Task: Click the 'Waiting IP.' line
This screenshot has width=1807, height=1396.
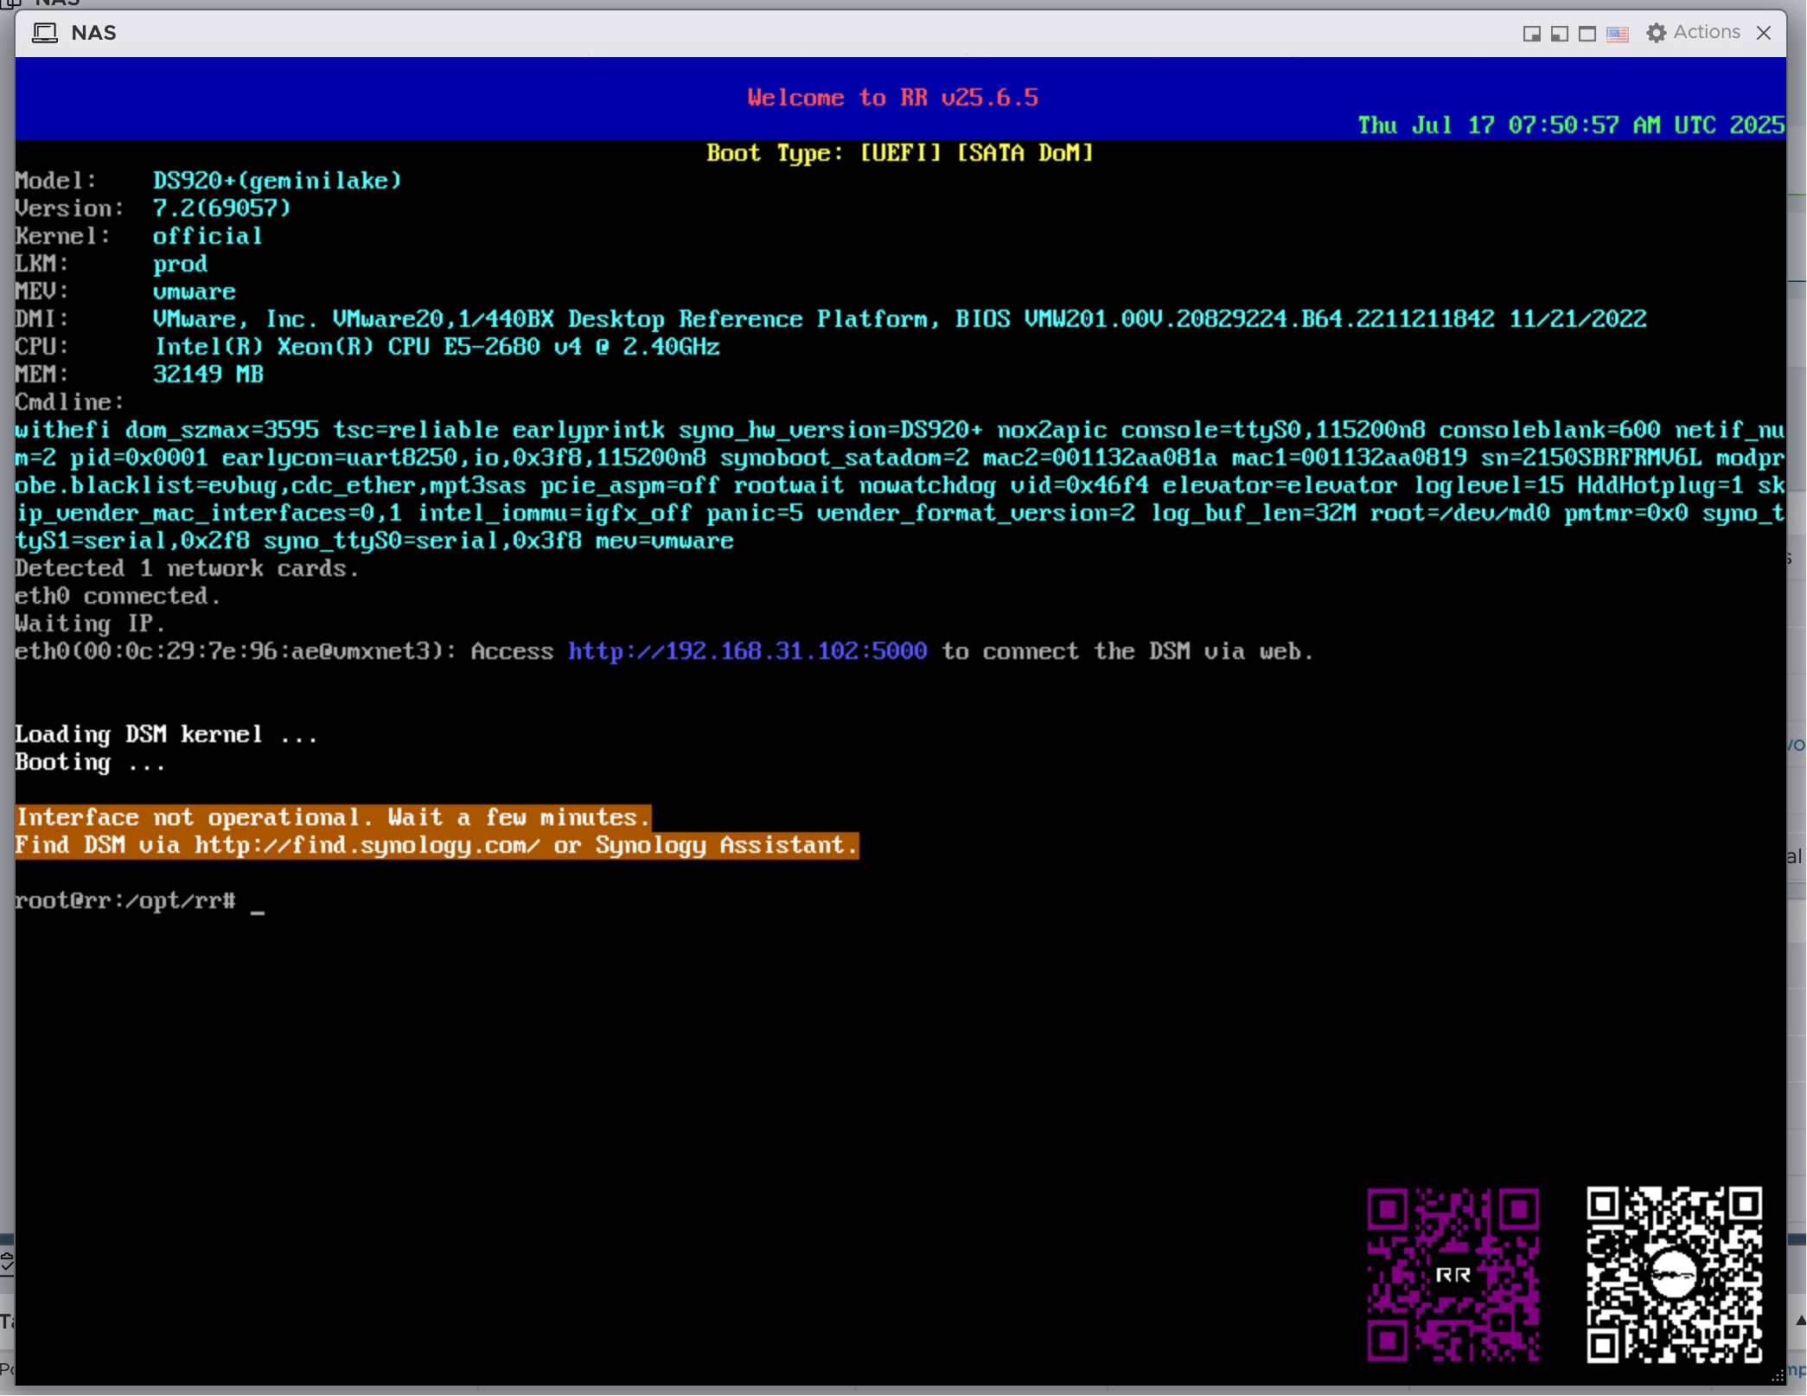Action: pyautogui.click(x=90, y=624)
